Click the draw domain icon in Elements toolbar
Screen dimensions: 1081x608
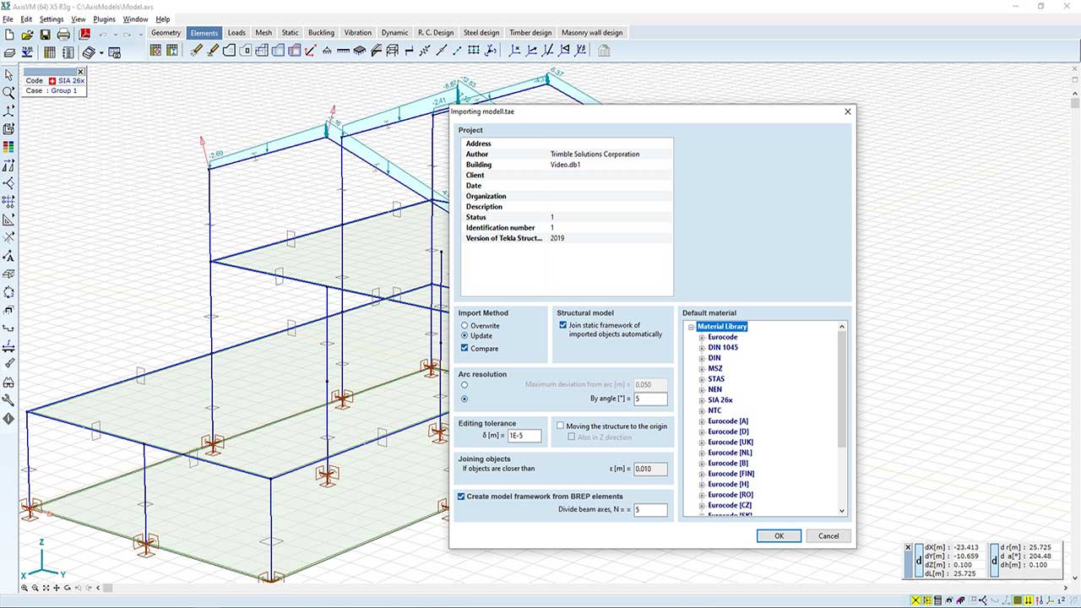tap(229, 51)
